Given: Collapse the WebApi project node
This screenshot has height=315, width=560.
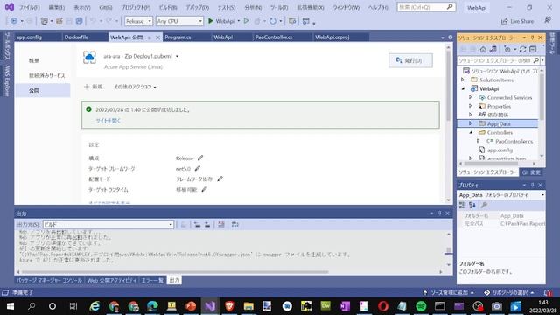Looking at the screenshot, I should point(463,88).
